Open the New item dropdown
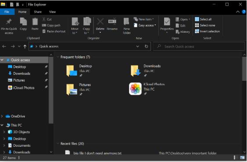The image size is (247, 162). [144, 19]
